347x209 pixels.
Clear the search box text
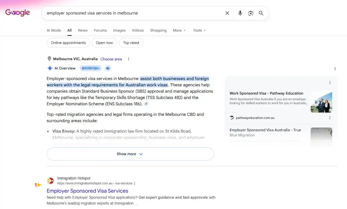[227, 13]
